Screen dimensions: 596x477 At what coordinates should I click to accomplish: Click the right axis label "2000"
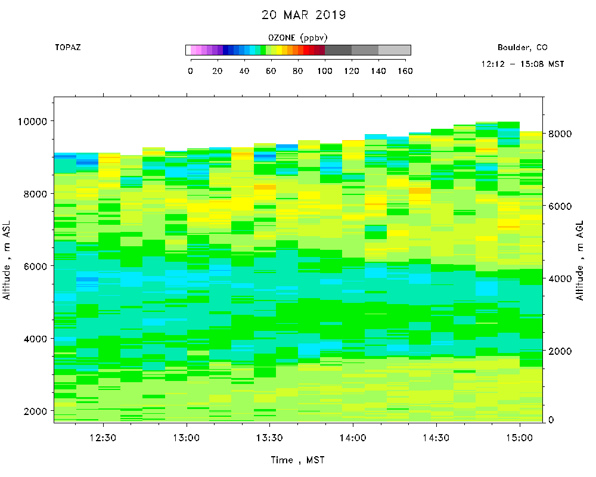[x=560, y=351]
